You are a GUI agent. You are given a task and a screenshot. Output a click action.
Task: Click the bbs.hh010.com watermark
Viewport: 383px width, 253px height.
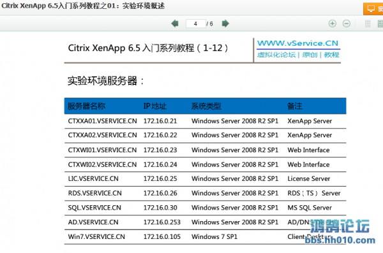point(340,240)
